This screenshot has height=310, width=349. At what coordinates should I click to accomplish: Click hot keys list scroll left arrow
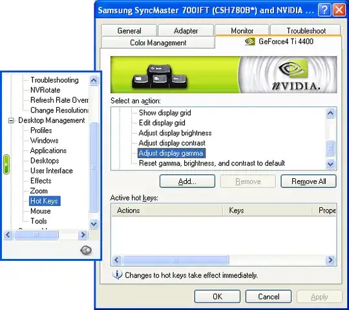116,260
